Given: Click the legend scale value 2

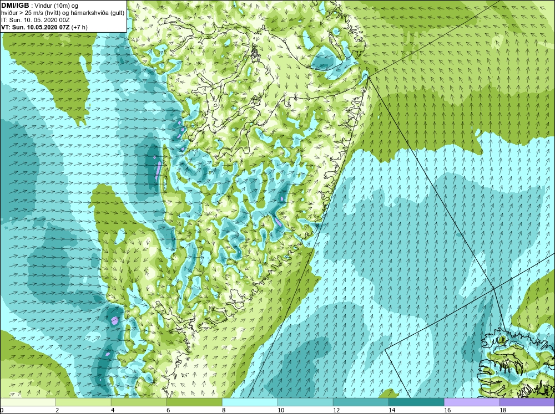Looking at the screenshot, I should point(57,410).
